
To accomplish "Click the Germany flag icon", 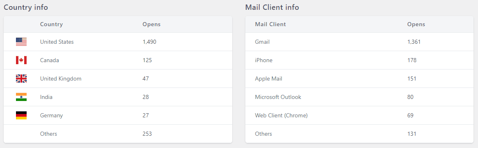I will [x=21, y=115].
